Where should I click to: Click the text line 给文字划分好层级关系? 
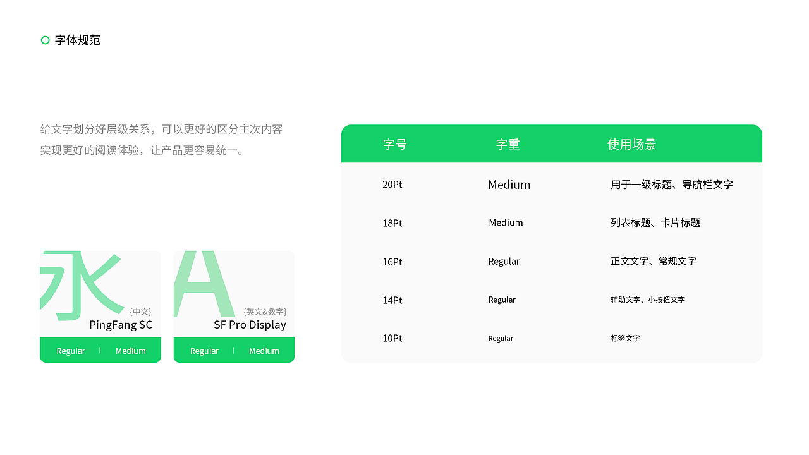[x=161, y=129]
